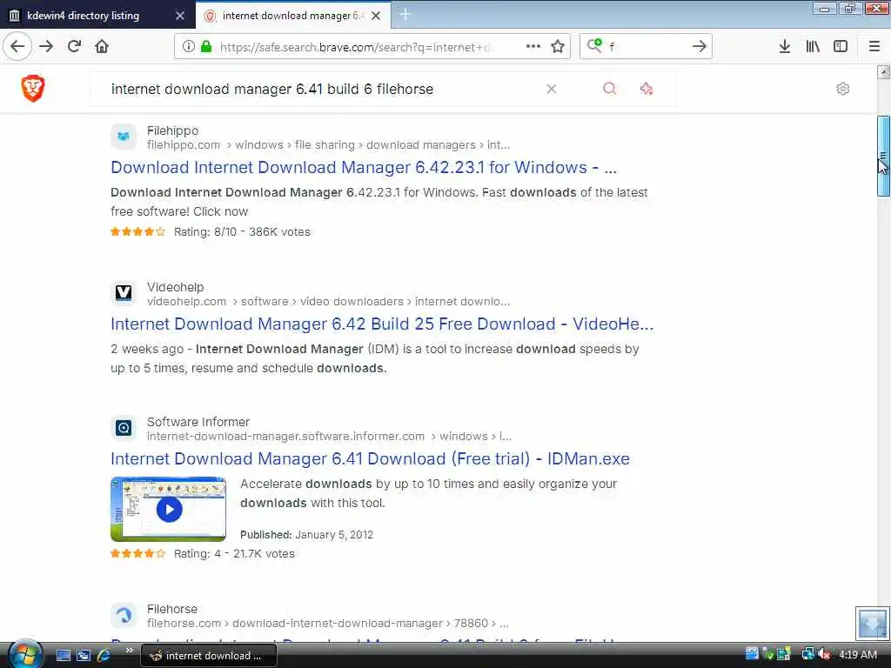891x668 pixels.
Task: Focus the toolbar search box
Action: (x=647, y=47)
